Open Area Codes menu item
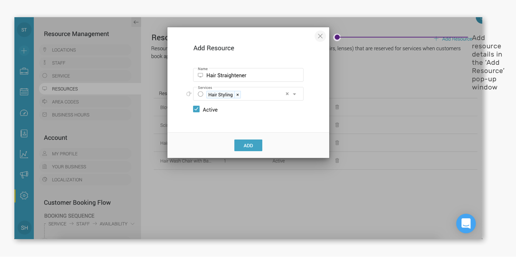This screenshot has width=516, height=257. 85,102
